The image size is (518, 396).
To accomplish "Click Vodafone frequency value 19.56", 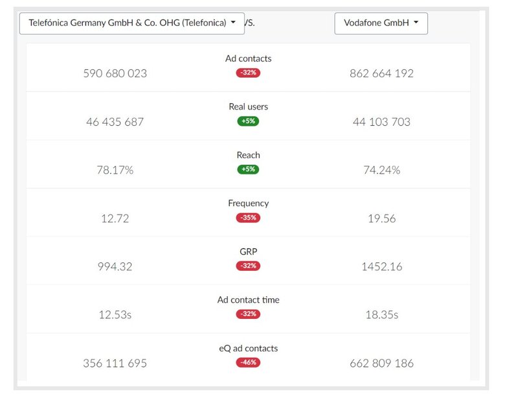I will (x=381, y=218).
